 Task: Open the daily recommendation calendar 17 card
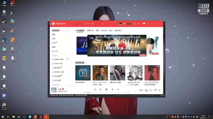coord(83,73)
